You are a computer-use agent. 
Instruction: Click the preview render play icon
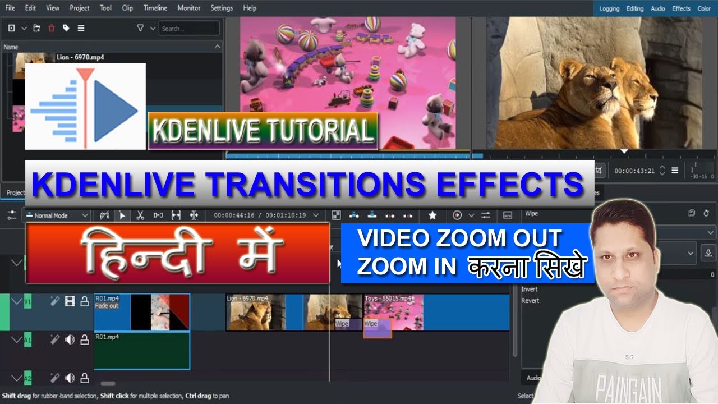pyautogui.click(x=457, y=215)
